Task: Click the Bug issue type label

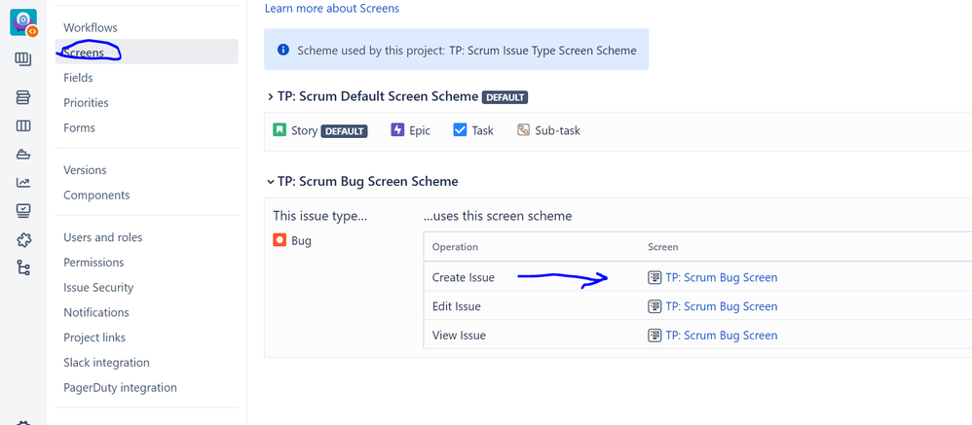Action: click(301, 240)
